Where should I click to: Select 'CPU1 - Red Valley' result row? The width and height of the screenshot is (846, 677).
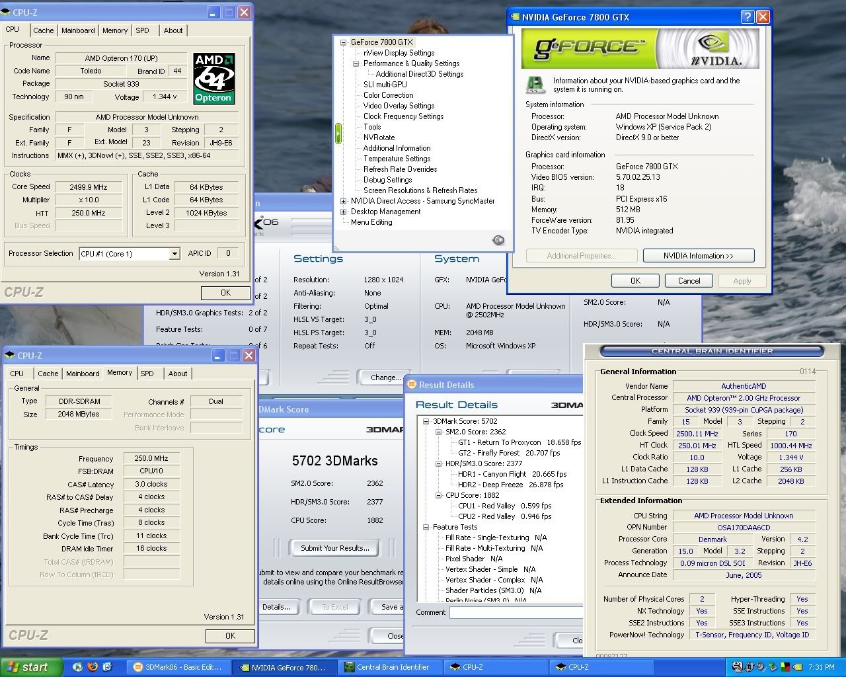(504, 506)
